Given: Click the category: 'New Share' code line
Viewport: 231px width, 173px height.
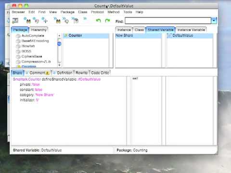Looking at the screenshot, I should pos(37,95).
